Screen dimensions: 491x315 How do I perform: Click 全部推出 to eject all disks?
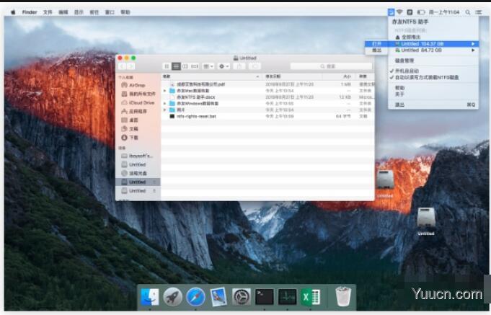coord(410,36)
